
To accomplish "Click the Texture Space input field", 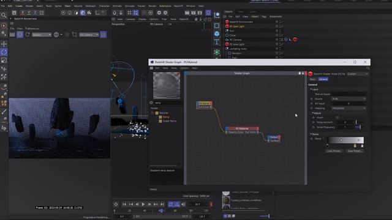I will pyautogui.click(x=349, y=94).
